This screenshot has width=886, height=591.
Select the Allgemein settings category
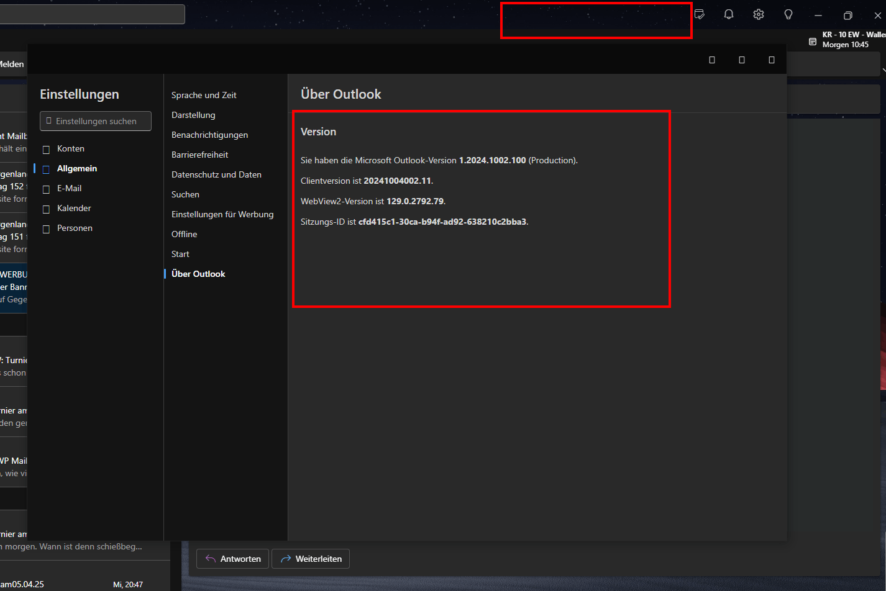click(x=76, y=168)
